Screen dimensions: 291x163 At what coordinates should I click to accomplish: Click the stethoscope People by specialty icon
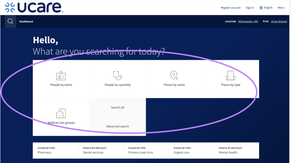118,75
